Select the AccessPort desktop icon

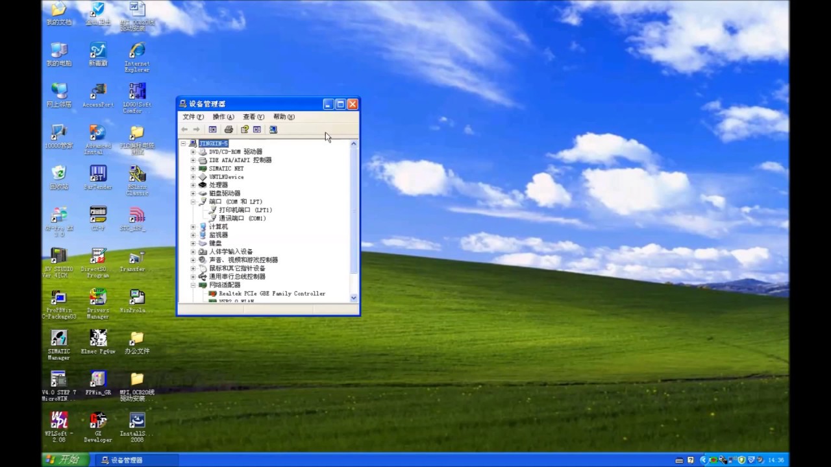click(98, 95)
